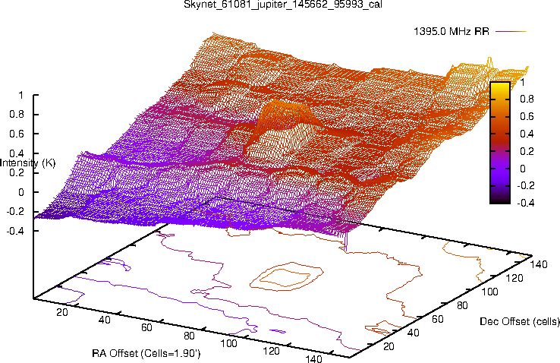Click the Intensity (K) axis label
The width and height of the screenshot is (560, 363).
tap(27, 163)
